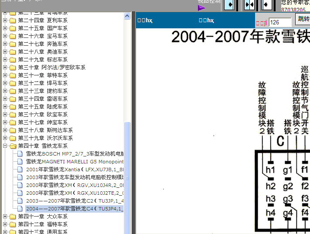310x234 pixels.
Task: Open 2000年款雪铁龙XM RGX document
Action: 75,193
